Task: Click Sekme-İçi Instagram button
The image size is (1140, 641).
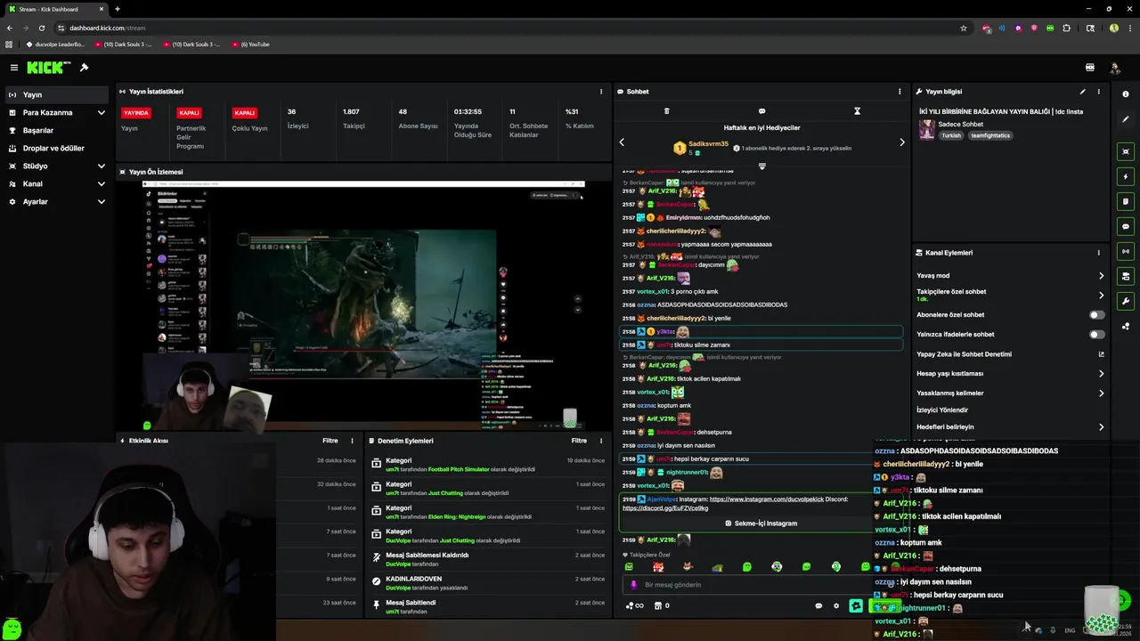Action: pos(761,523)
